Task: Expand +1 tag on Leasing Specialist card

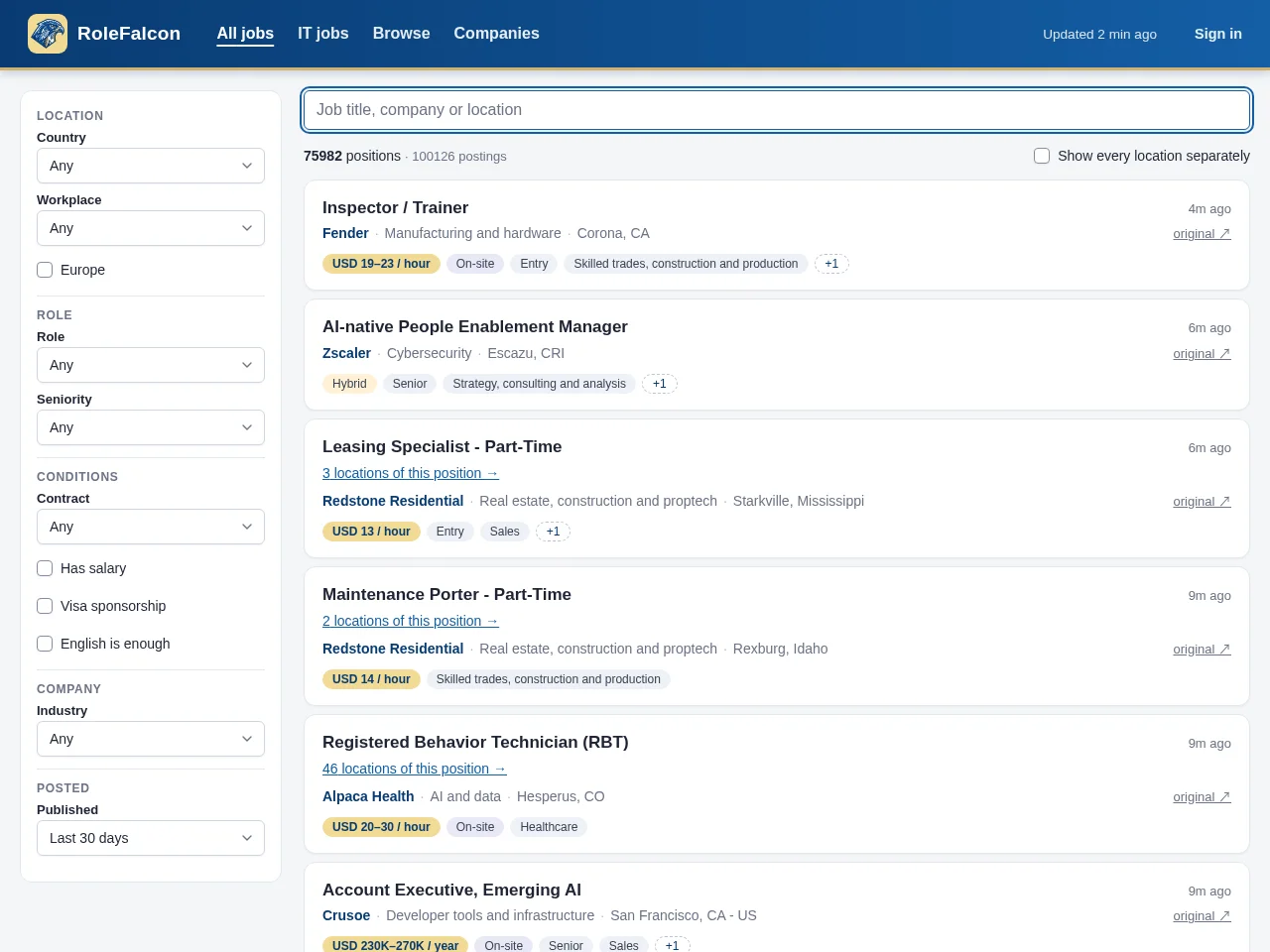Action: pos(553,532)
